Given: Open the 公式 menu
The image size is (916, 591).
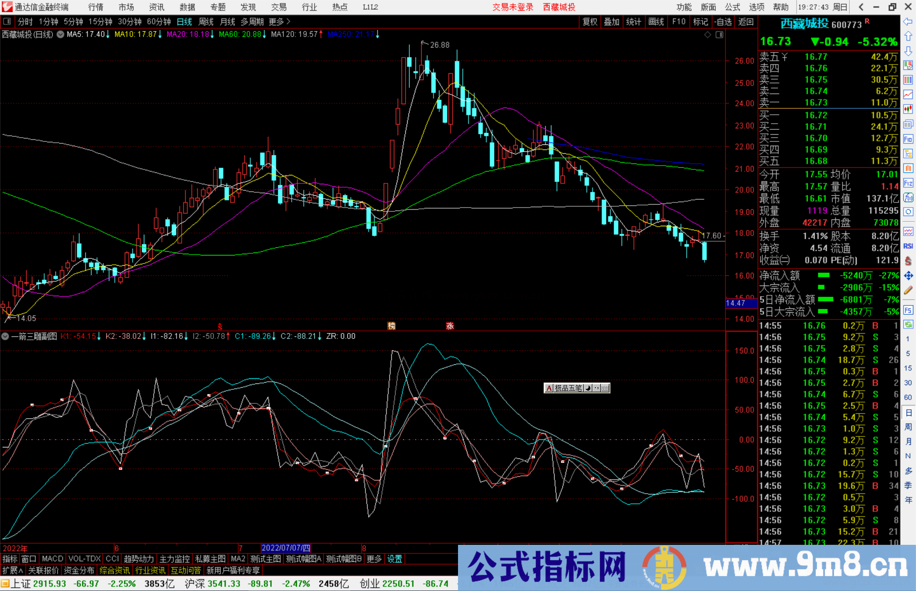Looking at the screenshot, I should click(x=732, y=7).
